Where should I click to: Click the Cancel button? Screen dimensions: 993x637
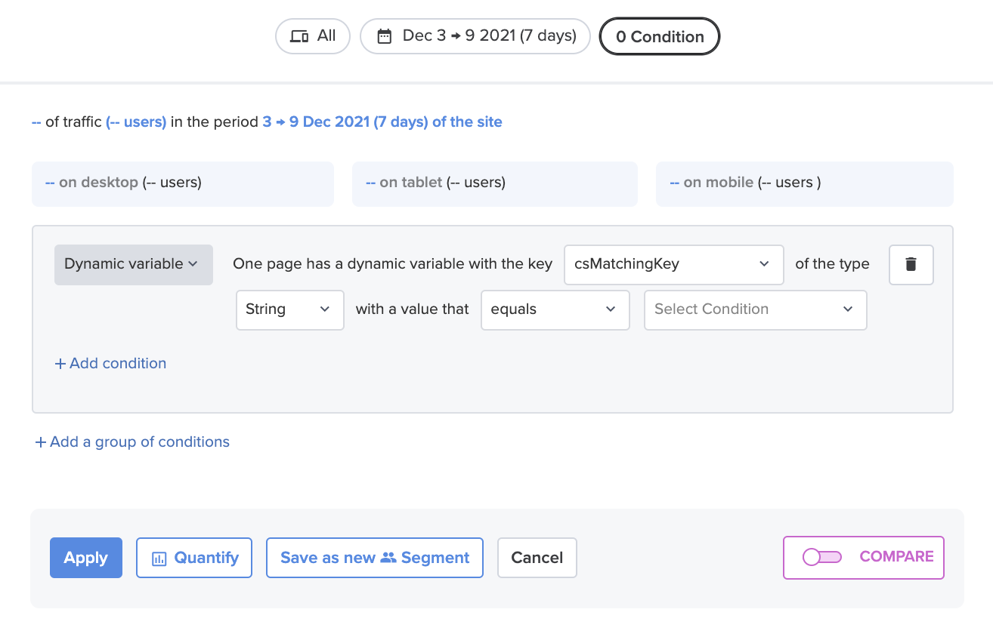[537, 558]
